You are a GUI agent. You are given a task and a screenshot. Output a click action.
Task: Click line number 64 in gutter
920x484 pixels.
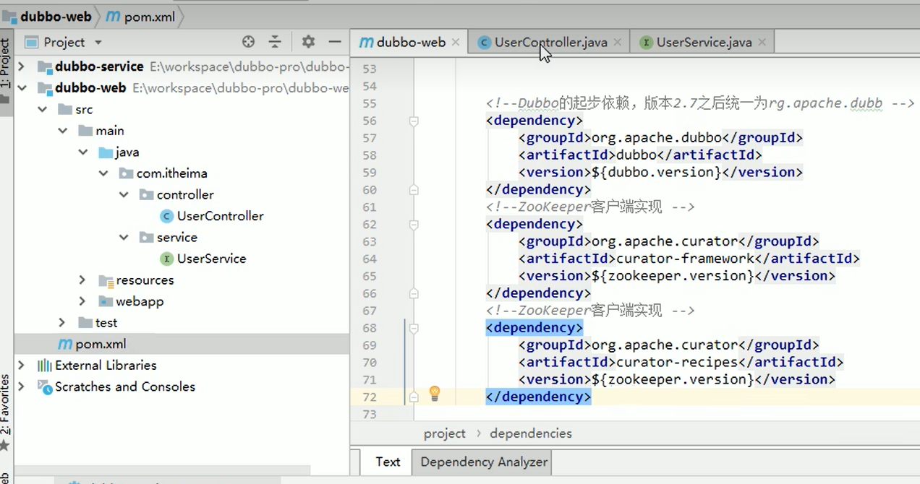coord(370,259)
